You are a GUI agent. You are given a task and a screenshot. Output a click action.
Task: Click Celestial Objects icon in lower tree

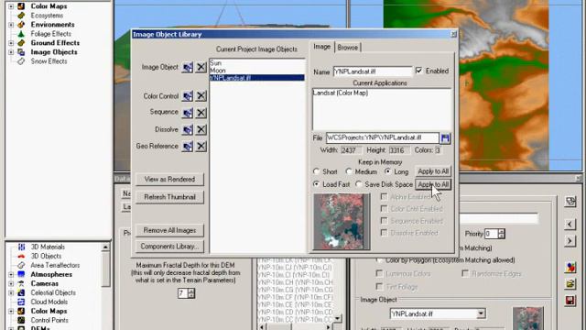(21, 292)
